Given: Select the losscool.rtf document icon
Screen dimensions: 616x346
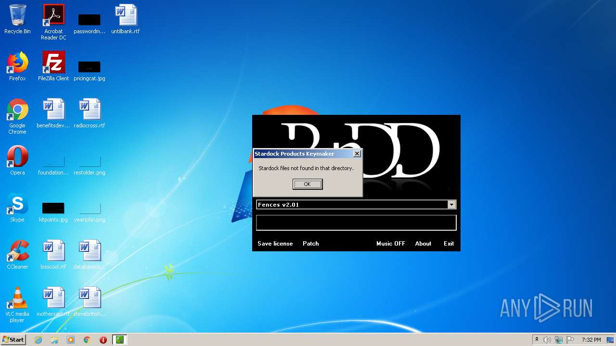Looking at the screenshot, I should [53, 255].
